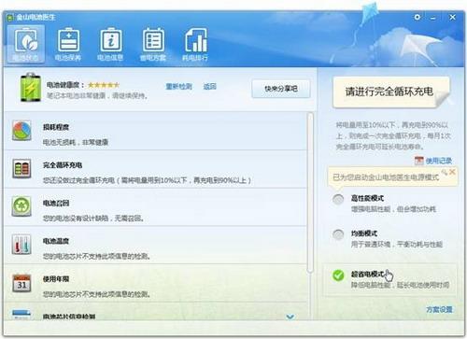Open the 使用记录 link

click(439, 161)
